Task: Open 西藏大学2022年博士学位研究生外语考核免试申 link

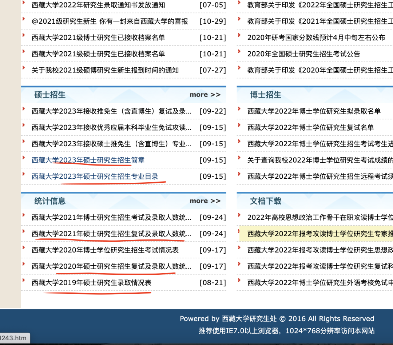Action: pyautogui.click(x=320, y=282)
